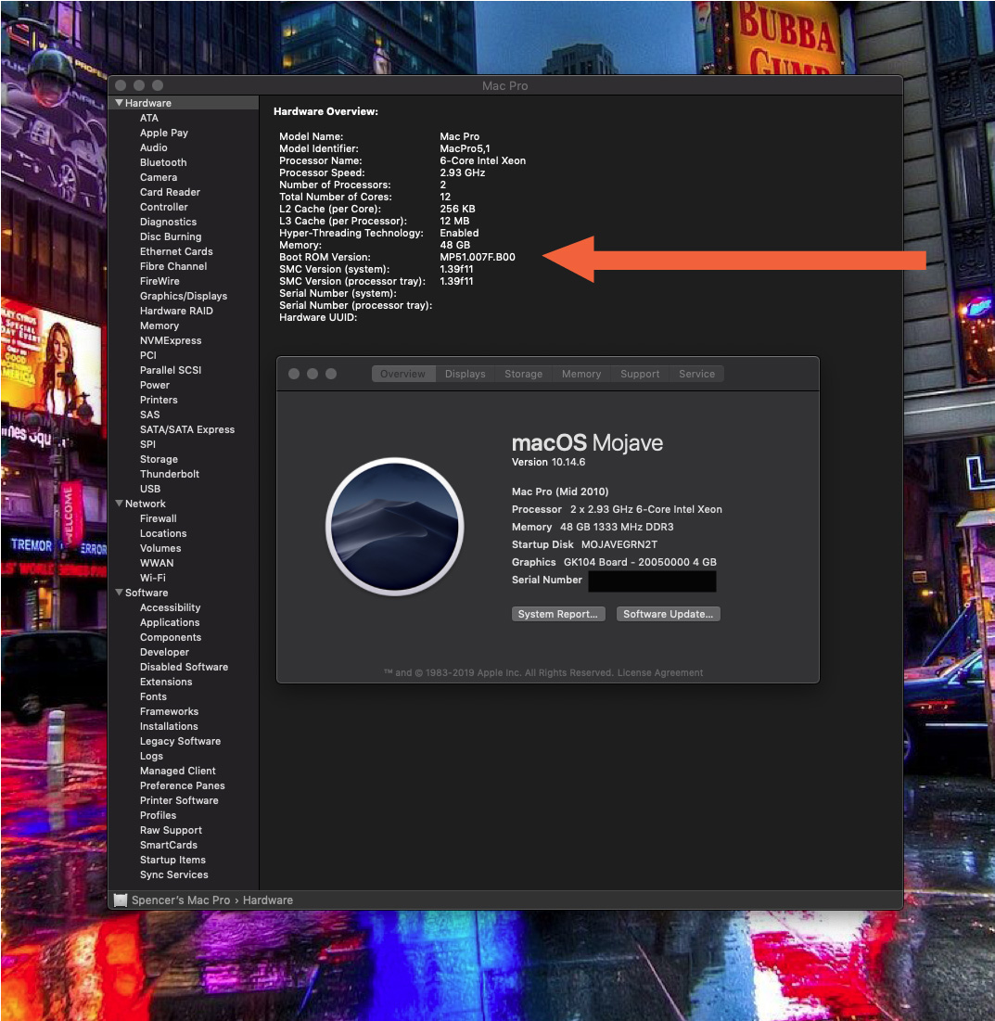Click the System Report... button
Viewport: 995px width, 1021px height.
[558, 614]
